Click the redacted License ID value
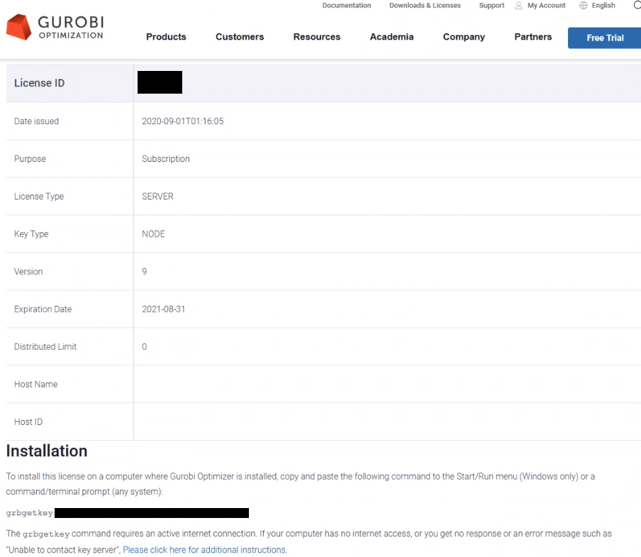Screen dimensions: 641x557 tap(160, 82)
